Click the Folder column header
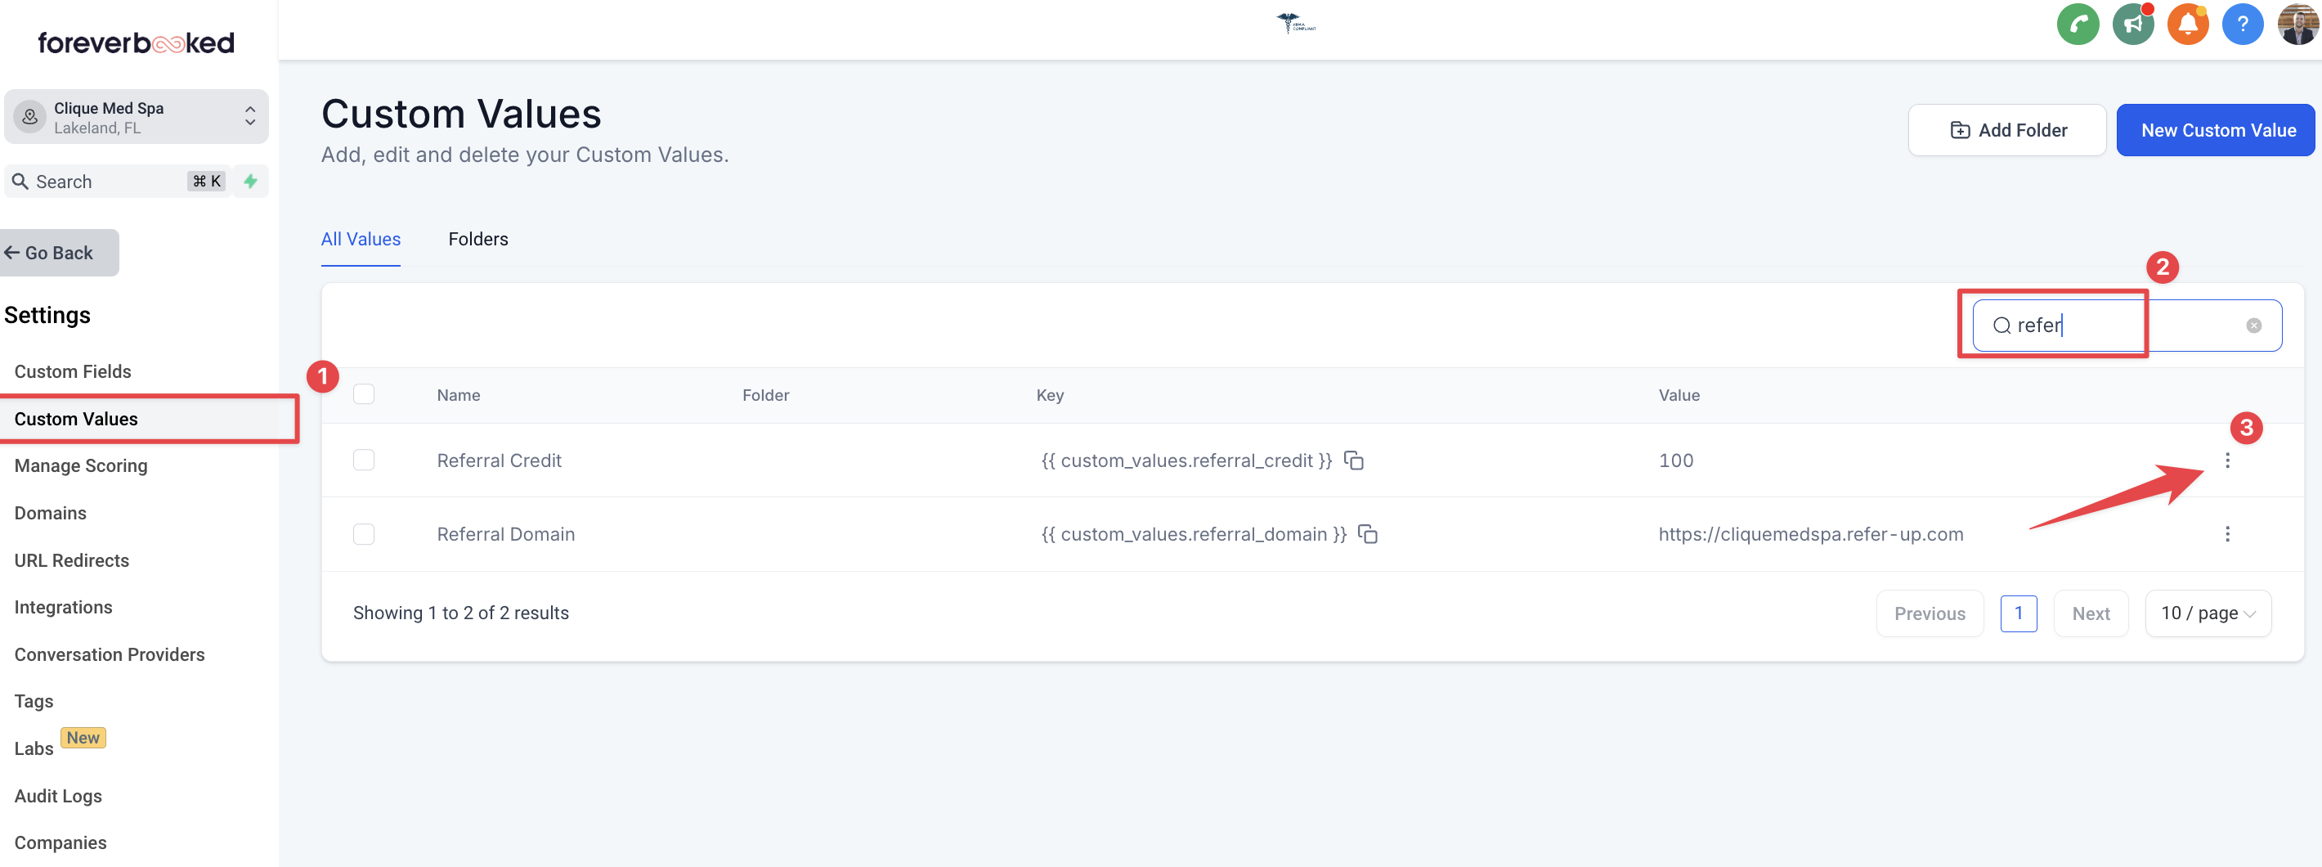Viewport: 2322px width, 867px height. (x=765, y=395)
